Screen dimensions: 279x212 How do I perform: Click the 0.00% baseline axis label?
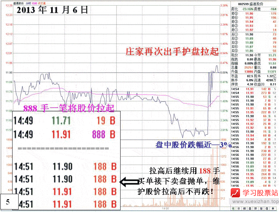click(x=224, y=72)
